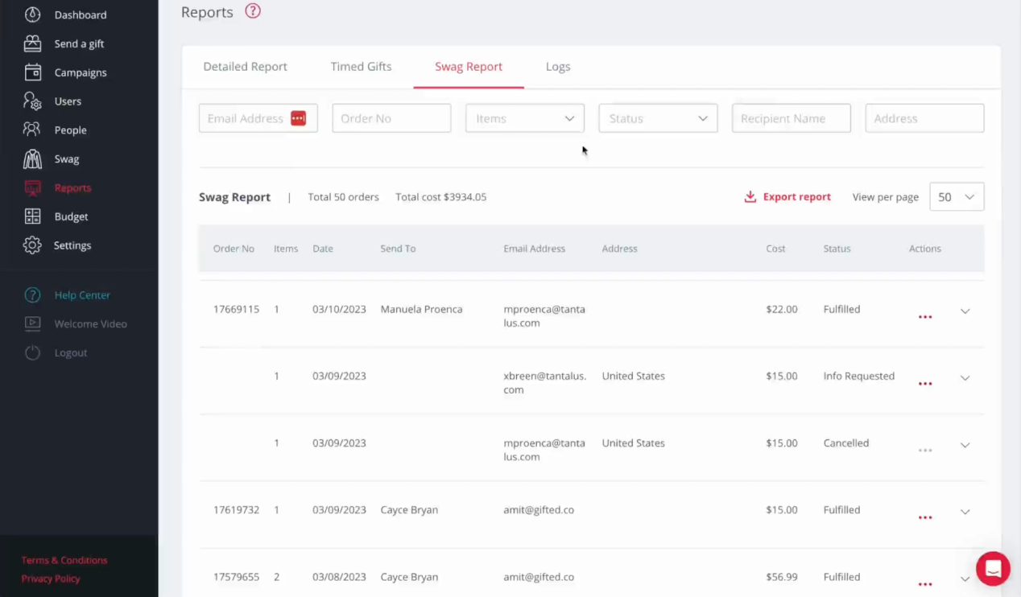
Task: Focus the Email Address filter field
Action: pyautogui.click(x=258, y=118)
